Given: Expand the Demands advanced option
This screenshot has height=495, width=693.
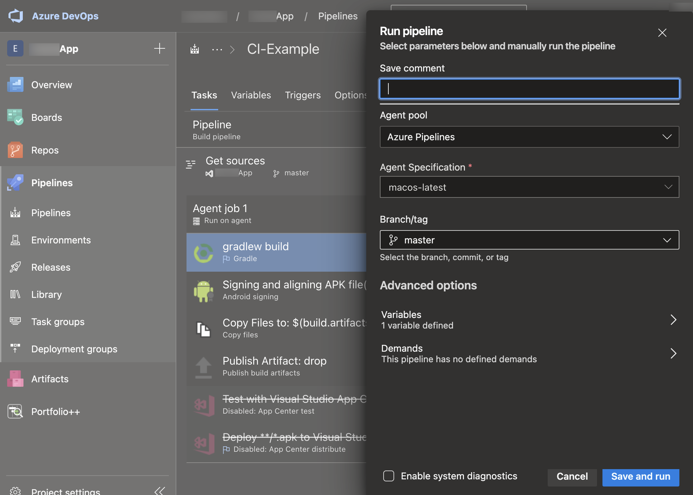Looking at the screenshot, I should [529, 353].
